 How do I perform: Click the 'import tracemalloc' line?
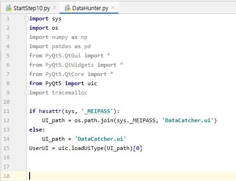(x=58, y=93)
